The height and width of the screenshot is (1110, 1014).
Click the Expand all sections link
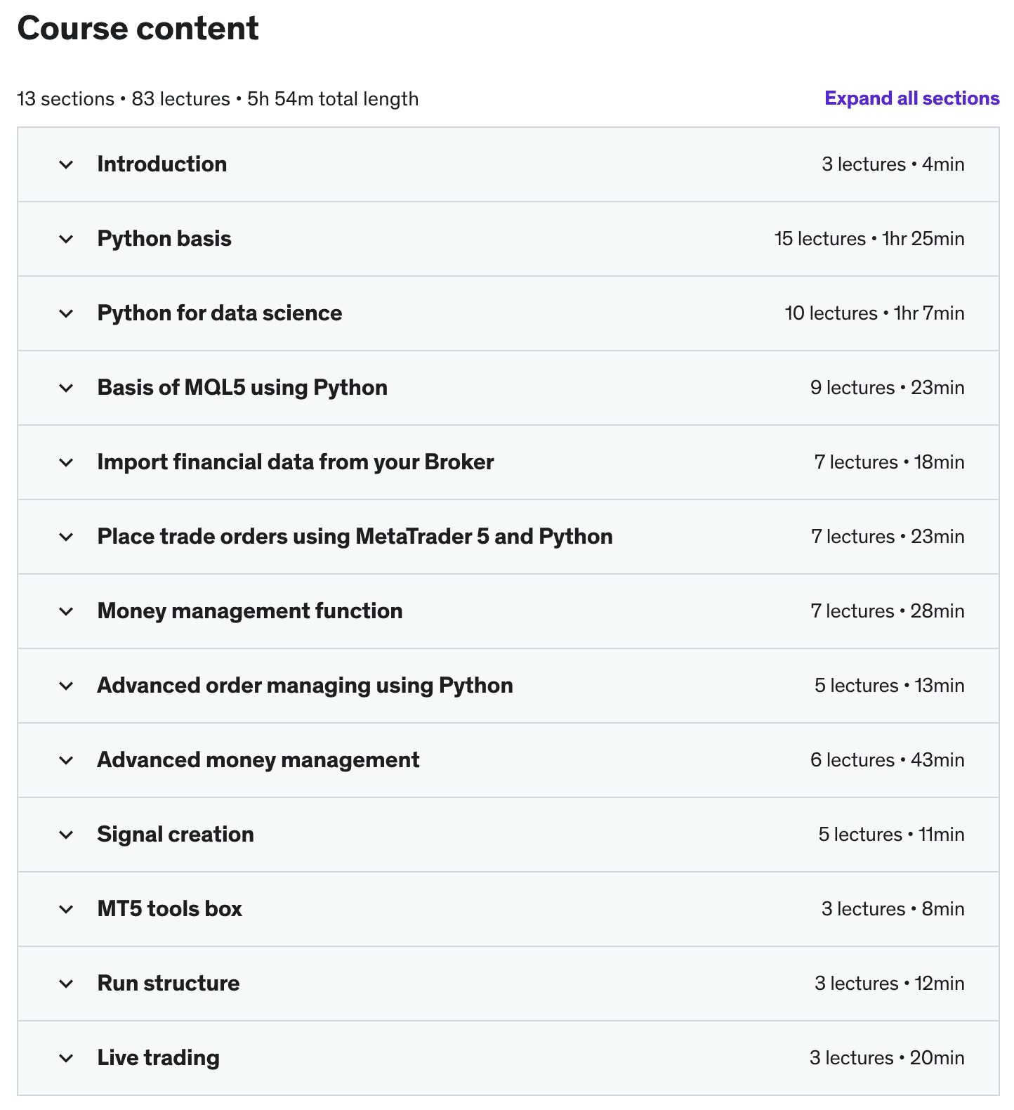click(x=911, y=98)
